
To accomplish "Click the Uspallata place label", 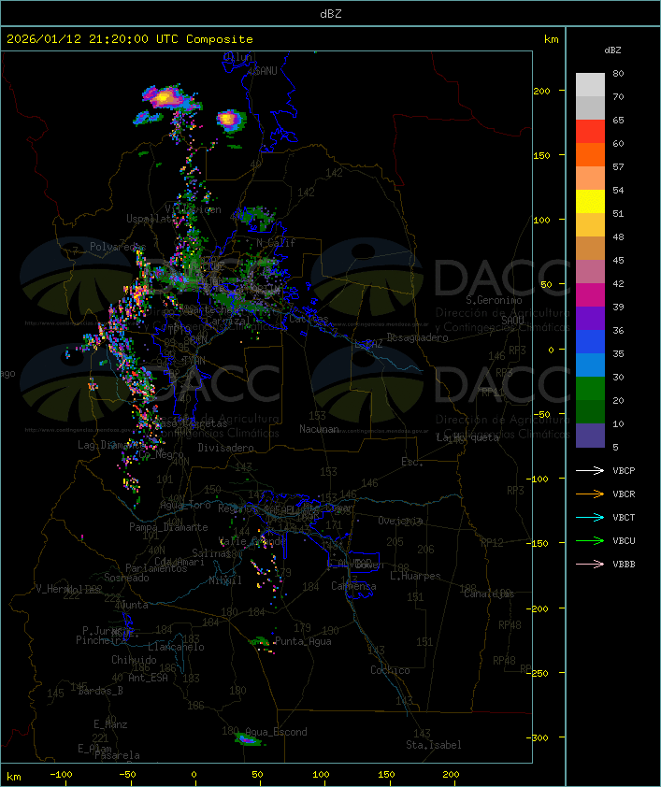I will [x=150, y=219].
